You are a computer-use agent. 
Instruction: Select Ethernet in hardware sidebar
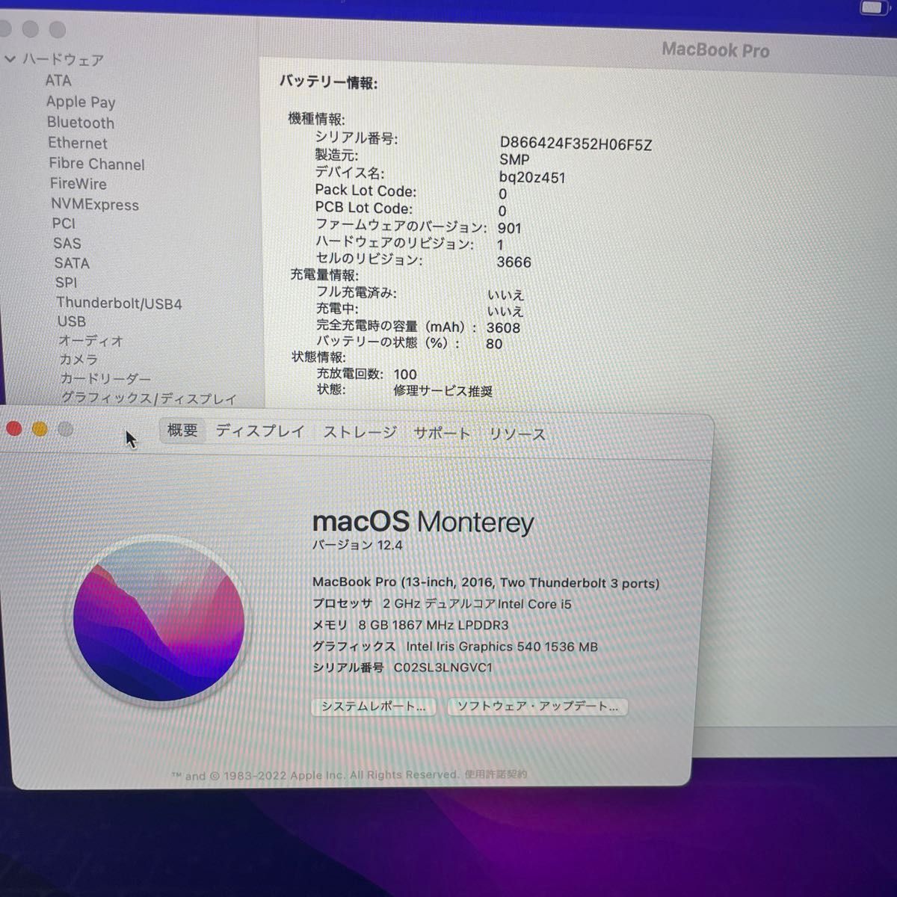tap(78, 143)
